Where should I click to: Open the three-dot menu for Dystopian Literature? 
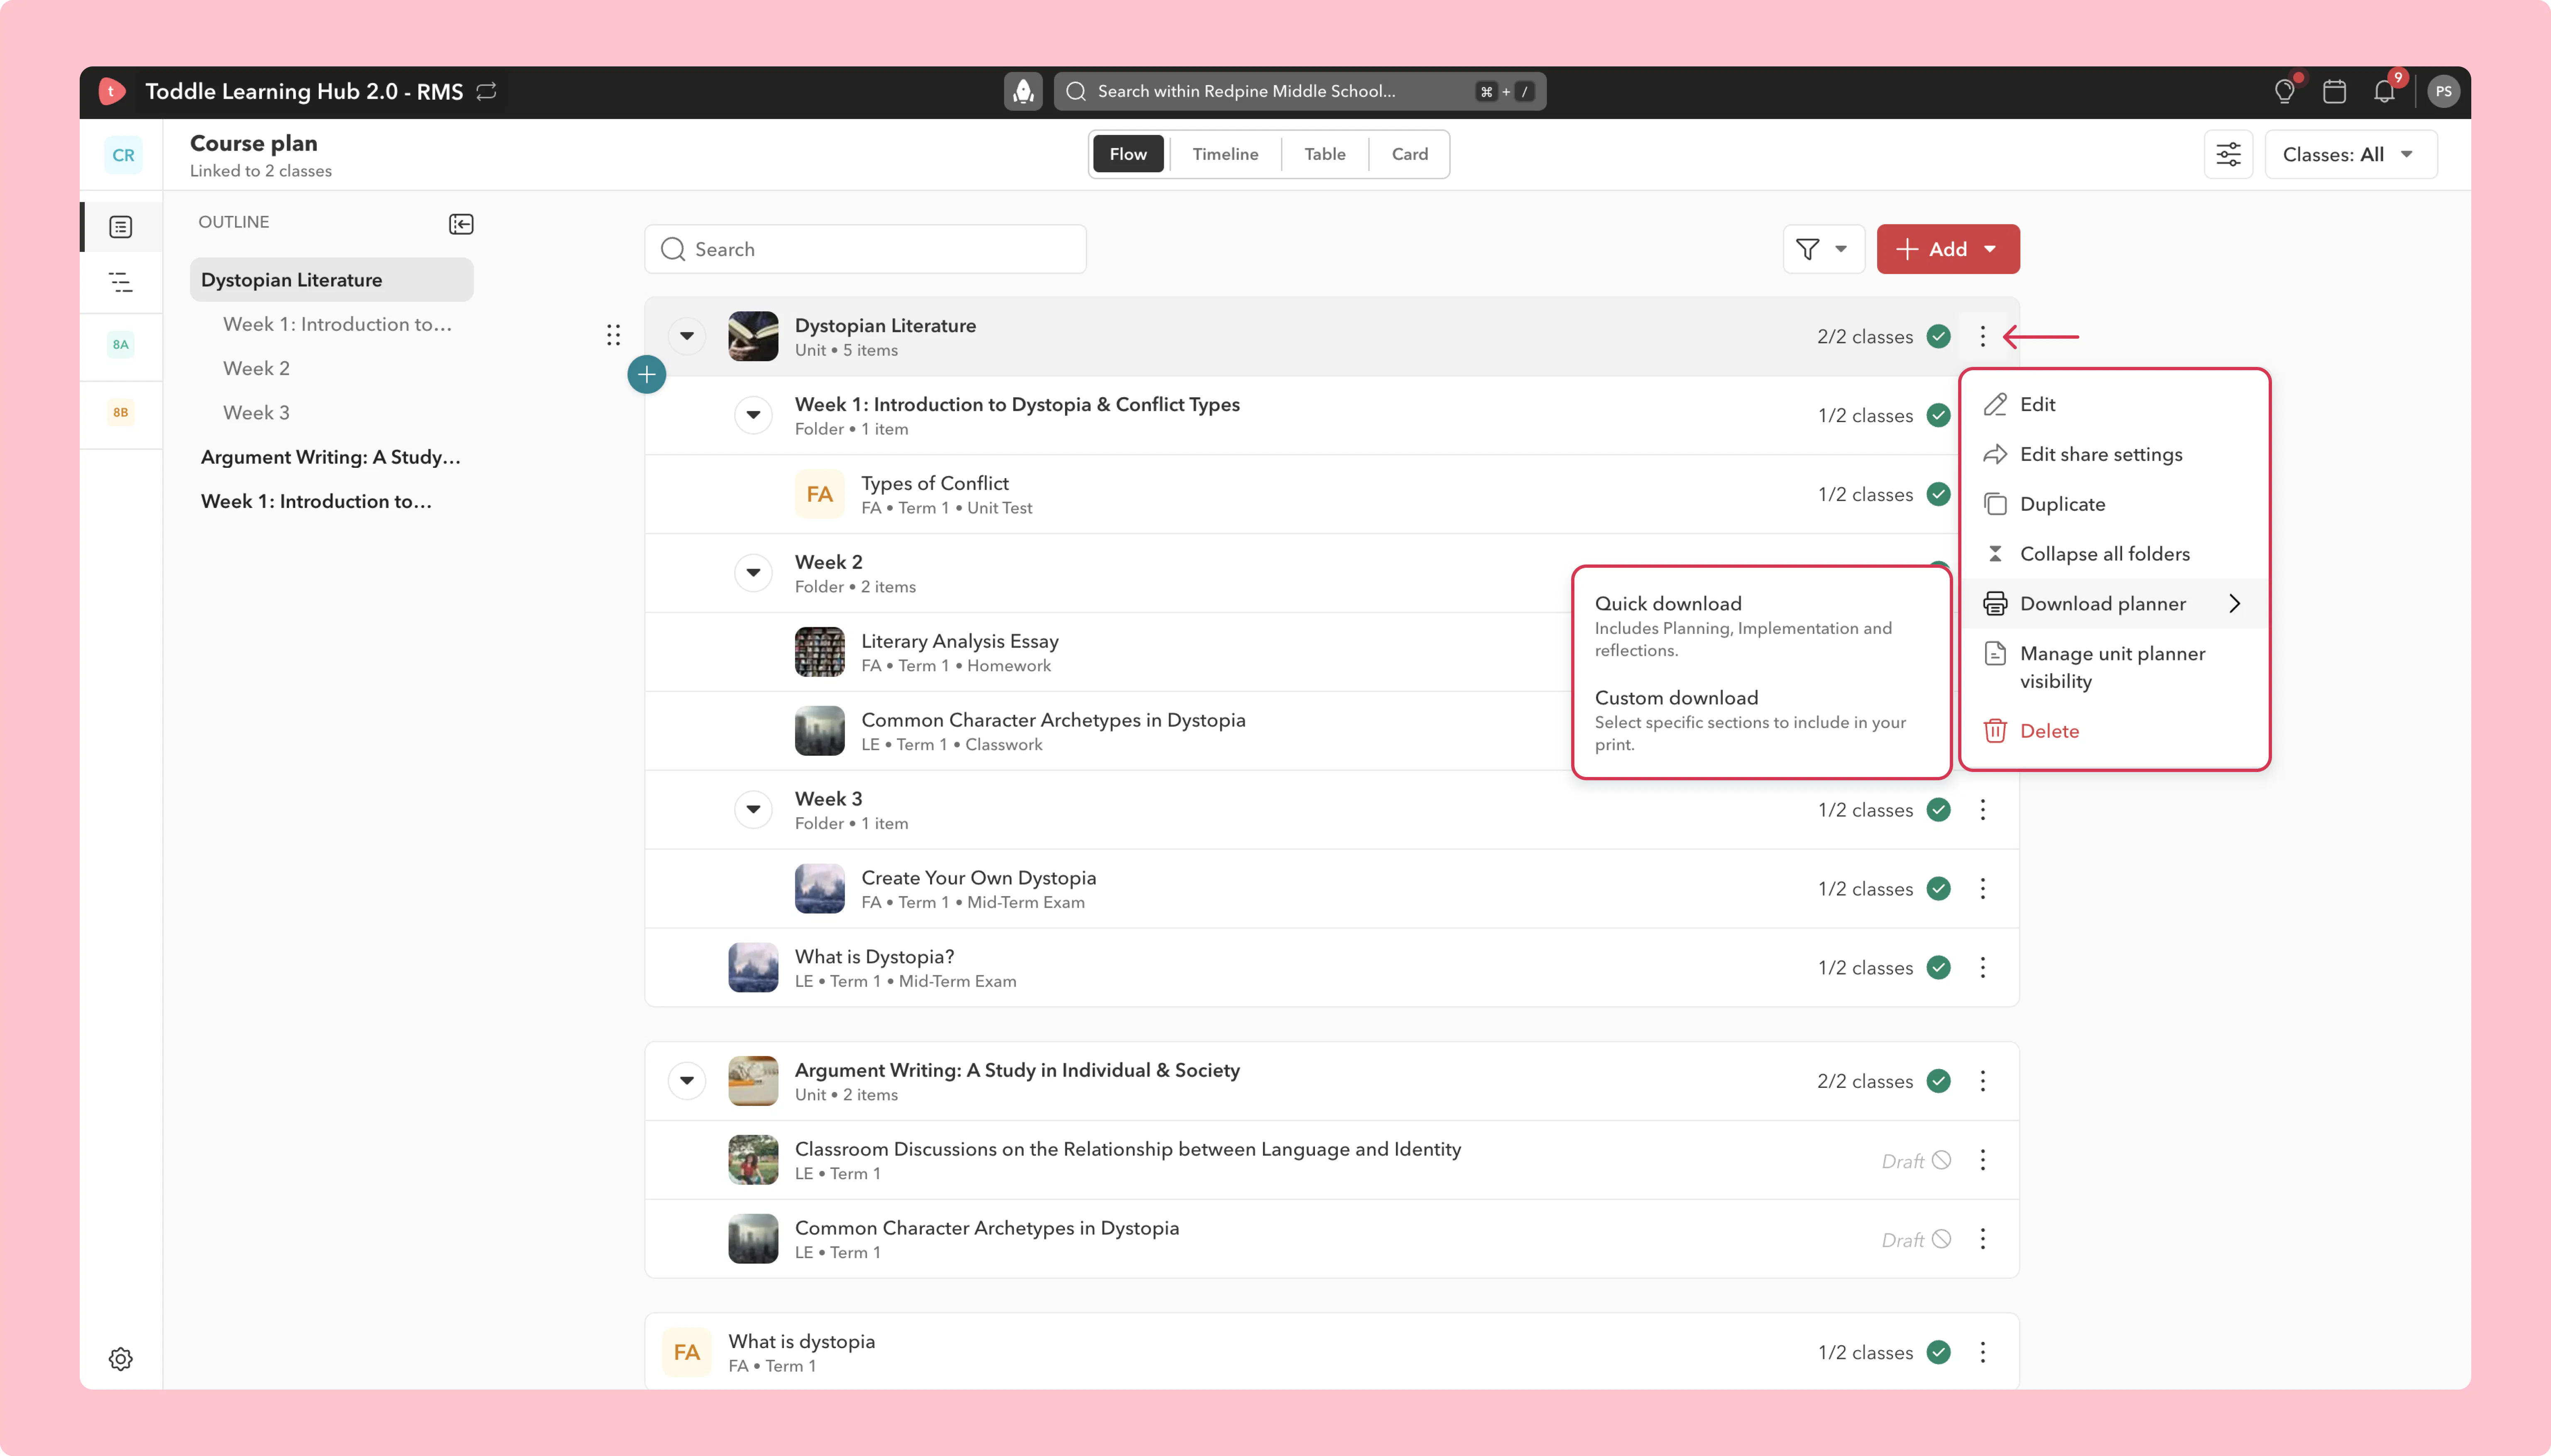tap(1983, 337)
